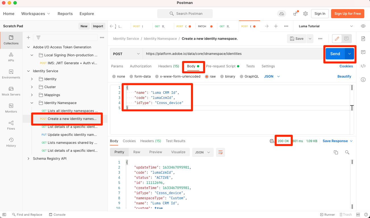The height and width of the screenshot is (218, 370).
Task: Open the Environments sidebar panel
Action: pyautogui.click(x=11, y=74)
